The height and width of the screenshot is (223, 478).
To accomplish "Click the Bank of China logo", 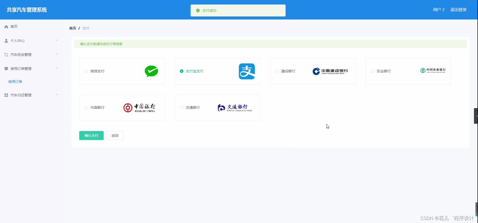I will pyautogui.click(x=139, y=108).
